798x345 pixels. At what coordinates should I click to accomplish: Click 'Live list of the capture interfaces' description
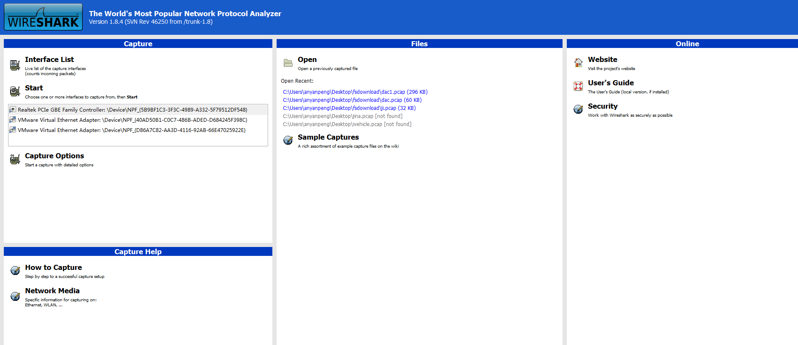coord(55,68)
